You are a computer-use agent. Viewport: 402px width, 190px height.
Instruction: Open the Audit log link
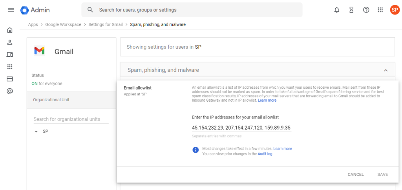point(265,154)
